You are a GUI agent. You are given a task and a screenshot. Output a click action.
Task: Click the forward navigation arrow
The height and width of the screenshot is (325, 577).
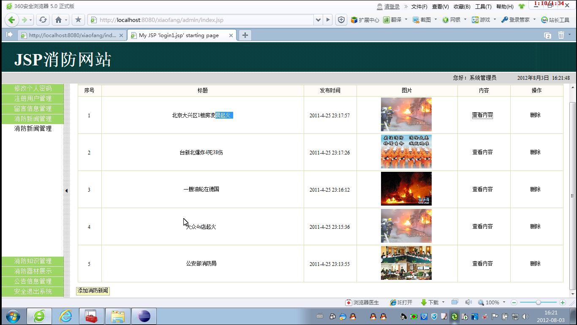(x=24, y=20)
